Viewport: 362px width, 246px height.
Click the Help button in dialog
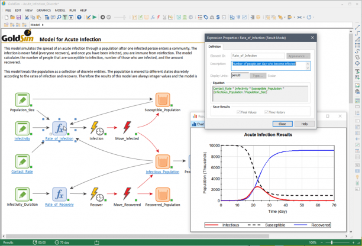click(x=304, y=124)
